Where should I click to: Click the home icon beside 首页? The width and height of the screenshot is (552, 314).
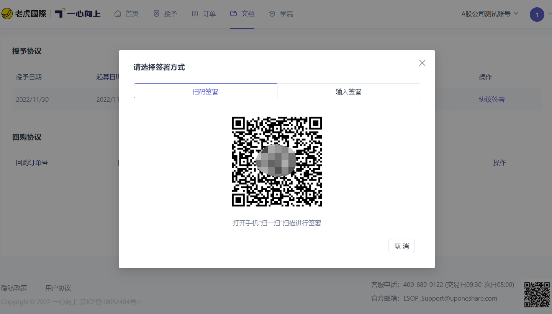[118, 14]
